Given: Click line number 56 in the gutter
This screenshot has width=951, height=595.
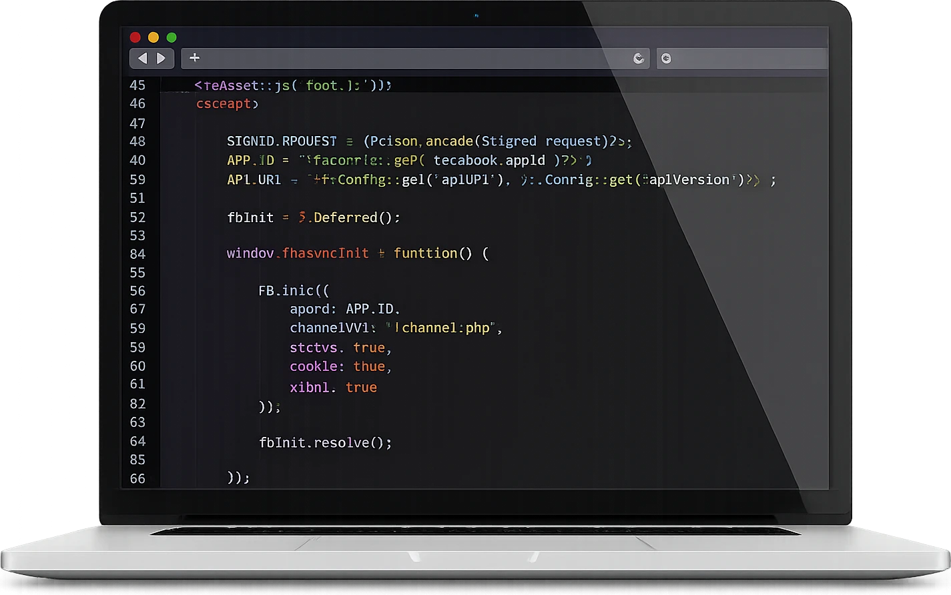Looking at the screenshot, I should (x=137, y=291).
